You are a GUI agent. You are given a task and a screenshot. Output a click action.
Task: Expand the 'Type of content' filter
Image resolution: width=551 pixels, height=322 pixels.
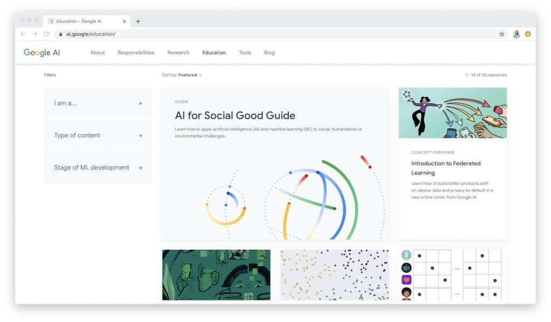pos(98,135)
